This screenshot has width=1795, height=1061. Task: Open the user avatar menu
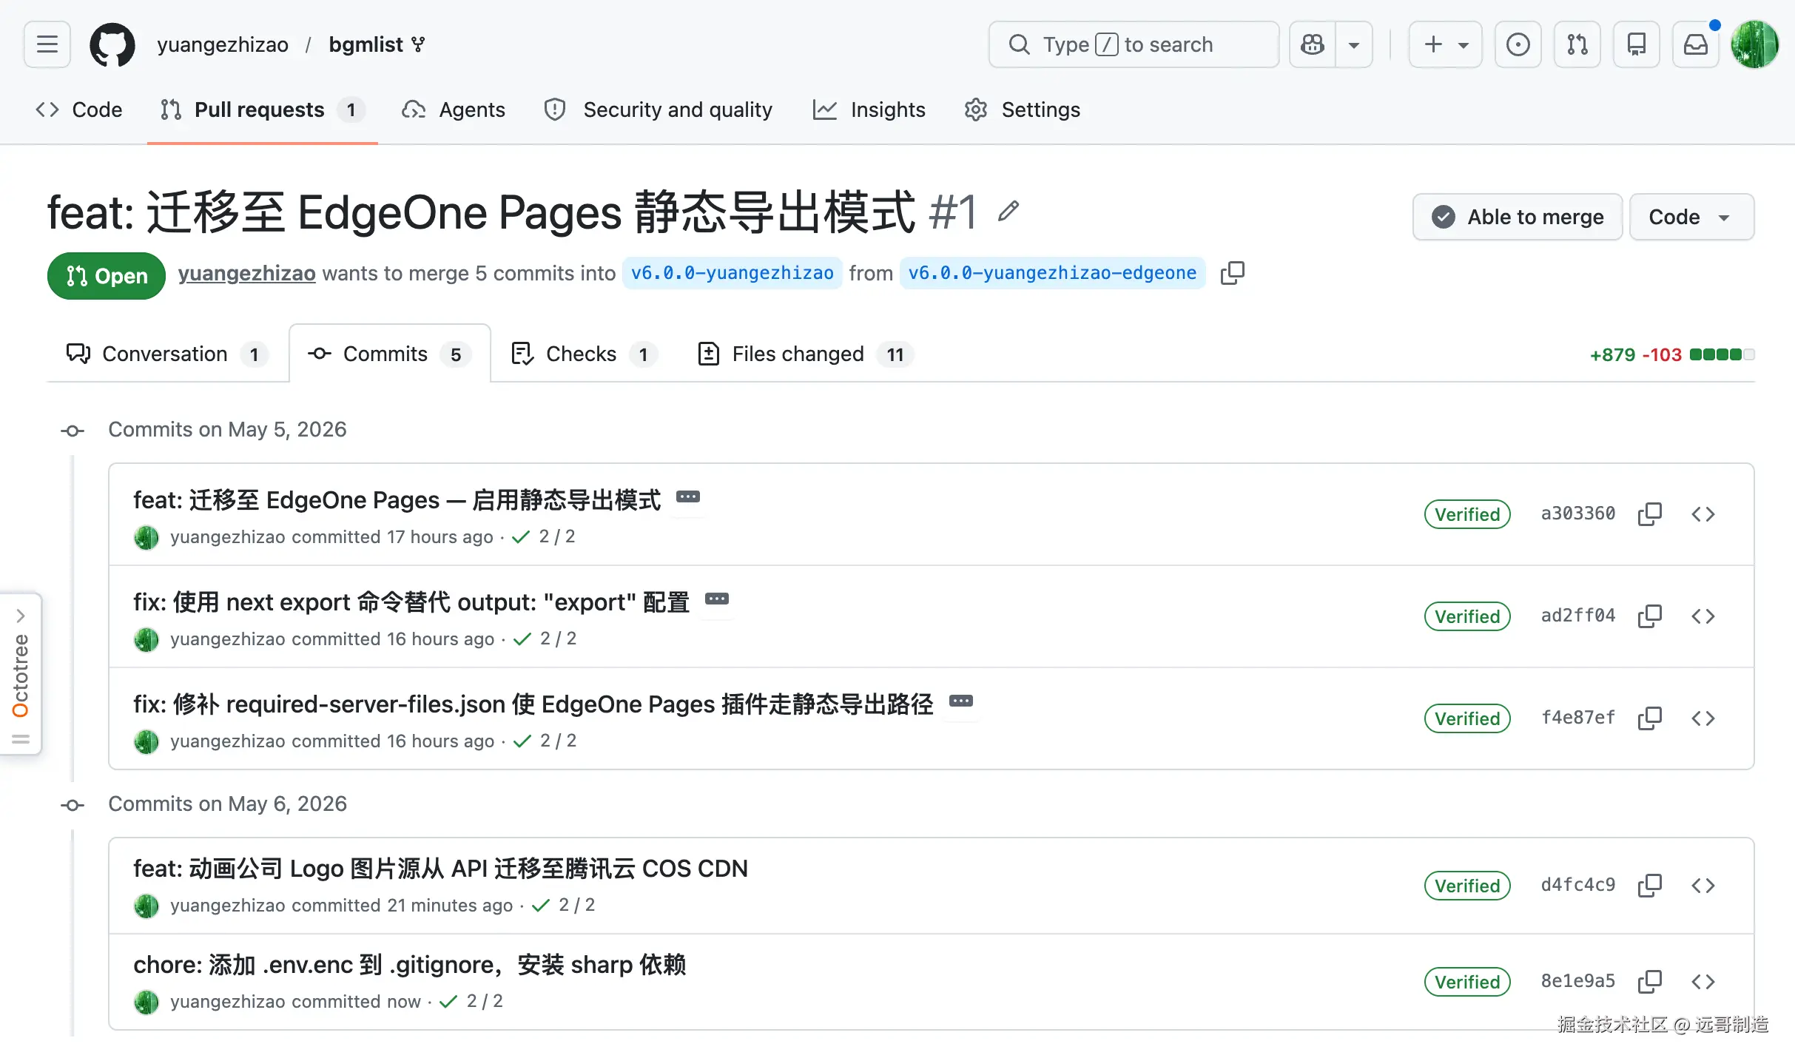(1754, 44)
